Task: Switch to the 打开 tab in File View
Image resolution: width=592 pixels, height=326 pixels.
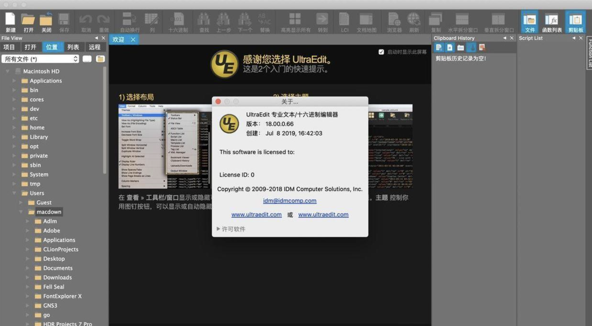Action: click(30, 47)
